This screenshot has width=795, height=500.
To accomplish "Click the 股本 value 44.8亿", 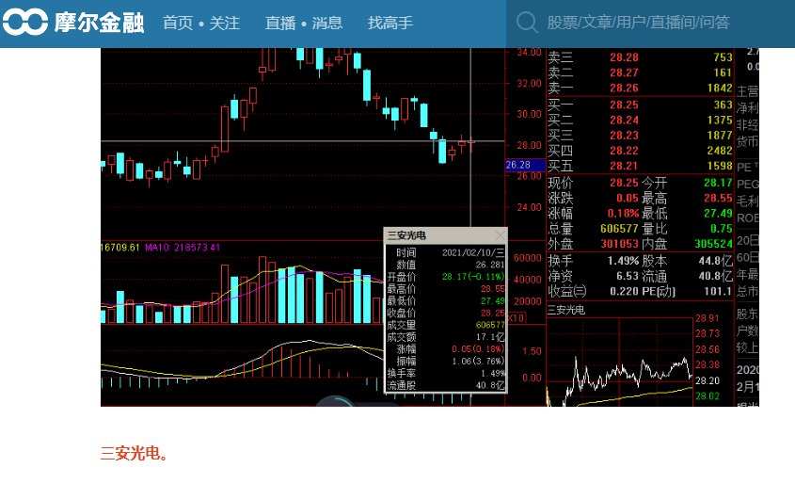I will 715,261.
